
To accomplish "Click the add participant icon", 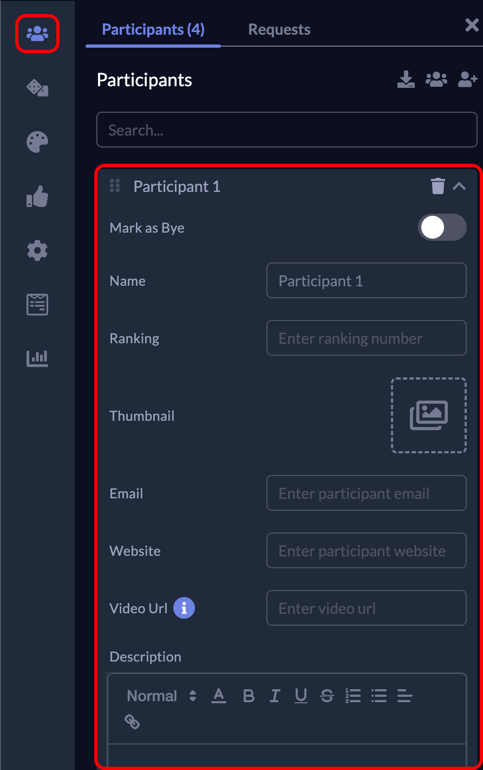I will 467,80.
